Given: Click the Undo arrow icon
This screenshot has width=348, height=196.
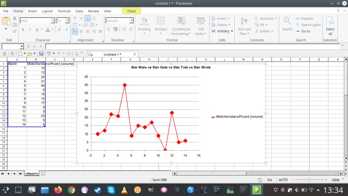Looking at the screenshot, I should (49, 54).
